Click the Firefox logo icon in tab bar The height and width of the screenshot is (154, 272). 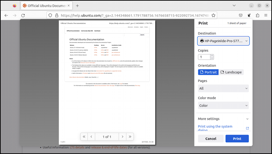[x=15, y=6]
